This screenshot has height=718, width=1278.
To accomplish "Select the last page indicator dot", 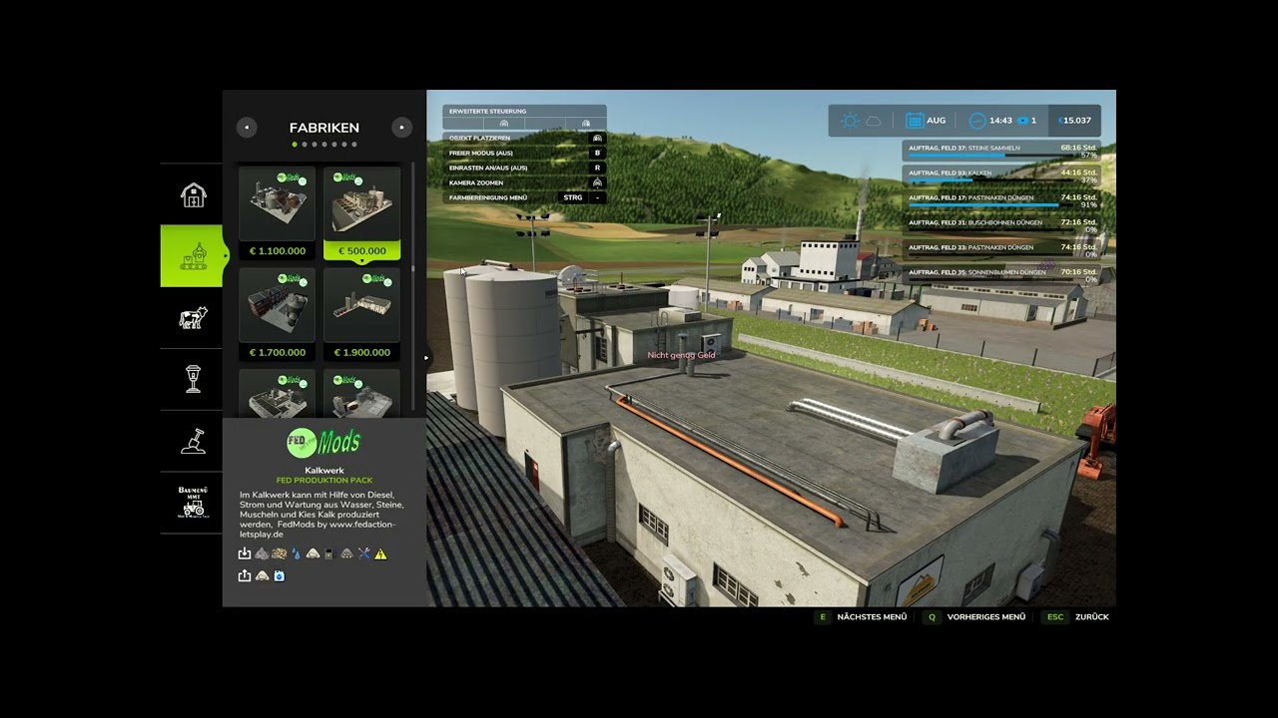I will pyautogui.click(x=354, y=145).
